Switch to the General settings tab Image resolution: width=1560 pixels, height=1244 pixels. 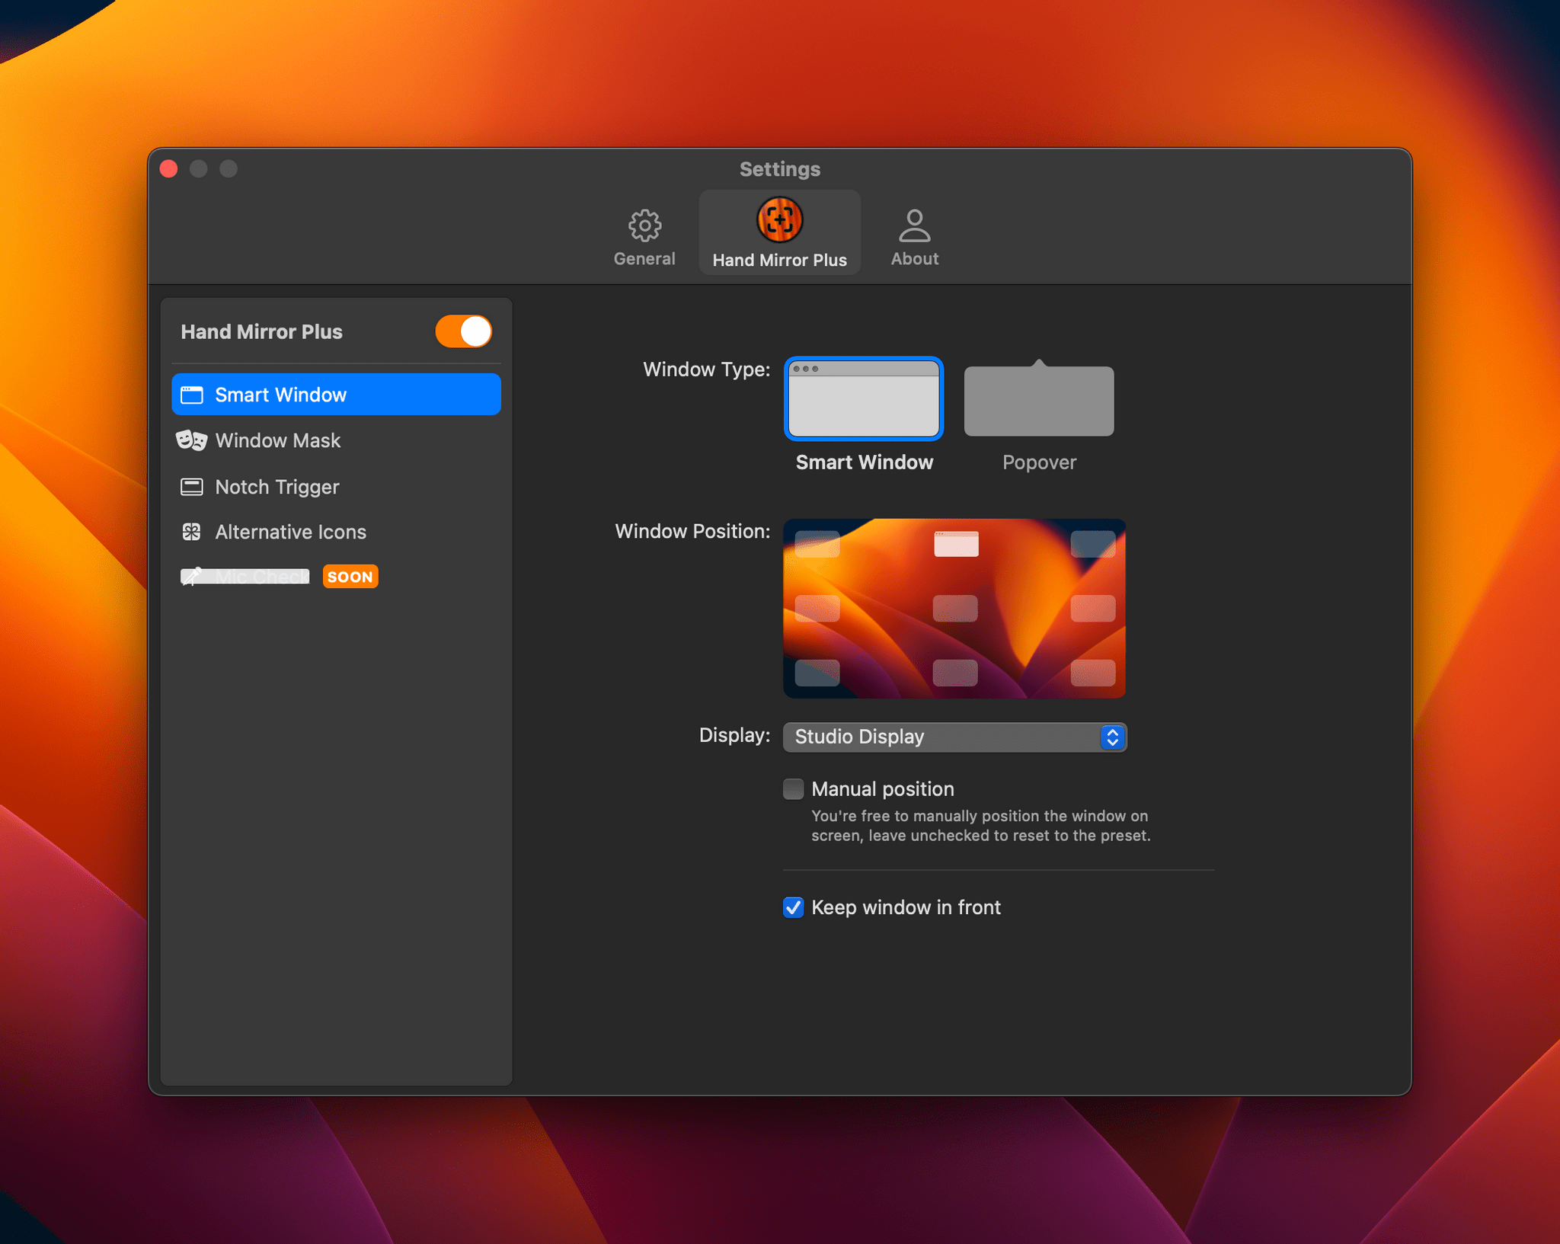(644, 235)
